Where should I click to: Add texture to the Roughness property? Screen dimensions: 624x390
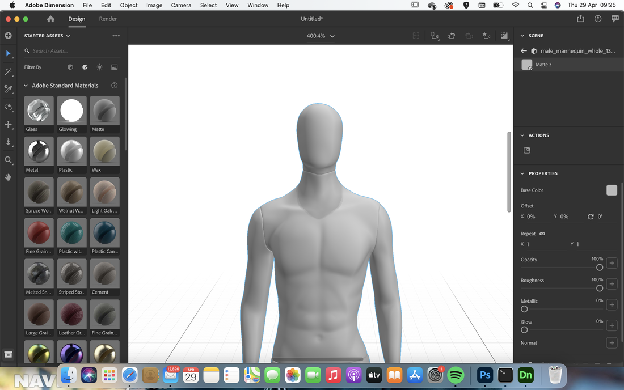click(x=612, y=284)
